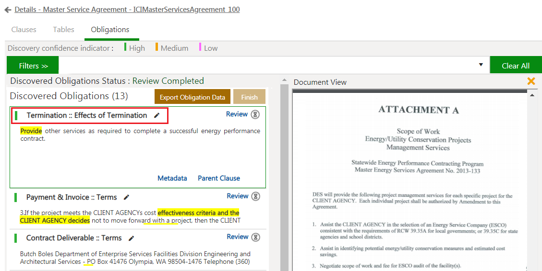Click pencil icon next to Contract Deliverable
Screen dimensions: 542x271
coord(131,238)
